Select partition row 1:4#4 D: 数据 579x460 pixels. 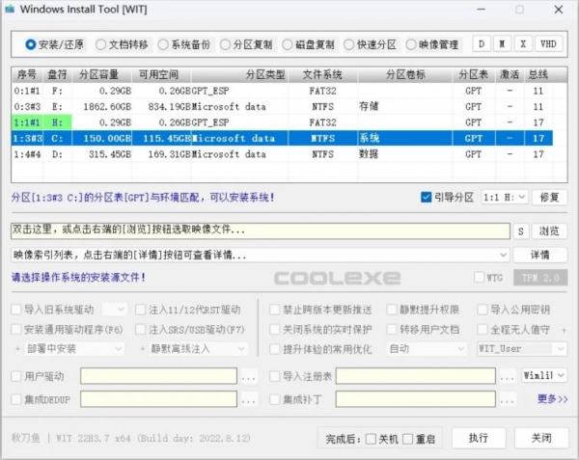283,154
